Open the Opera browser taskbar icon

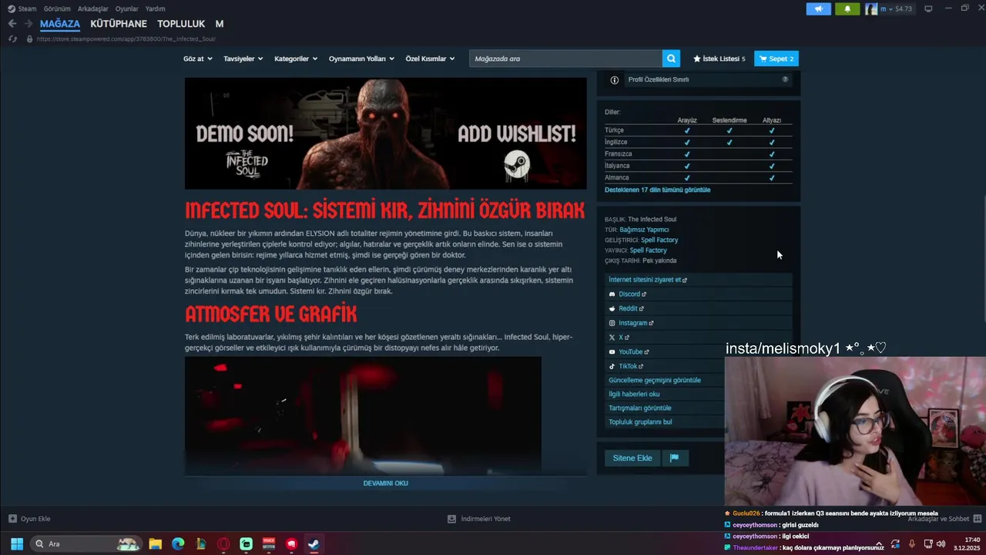click(x=223, y=544)
